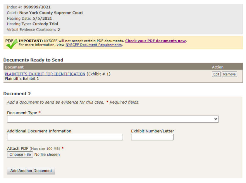Click the New York County Supreme Court text
Screen dimensions: 246x183
51,13
